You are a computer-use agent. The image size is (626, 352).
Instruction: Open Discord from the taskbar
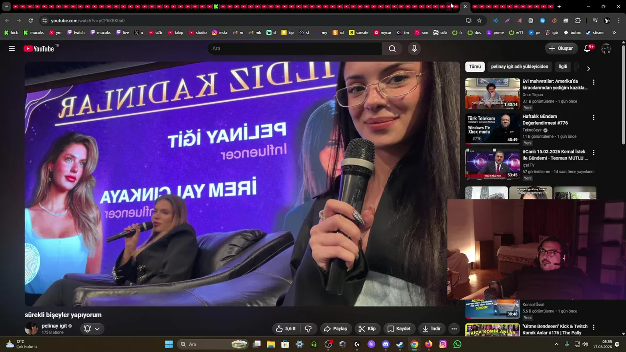pyautogui.click(x=385, y=344)
